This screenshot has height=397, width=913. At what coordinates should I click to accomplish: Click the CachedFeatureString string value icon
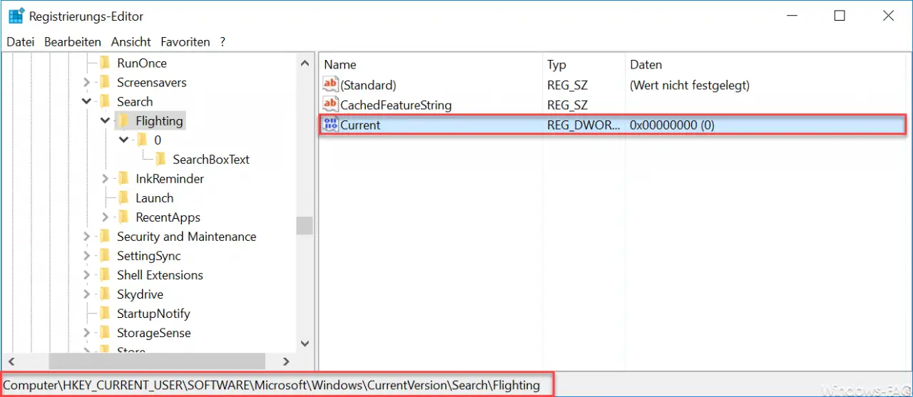pos(331,105)
